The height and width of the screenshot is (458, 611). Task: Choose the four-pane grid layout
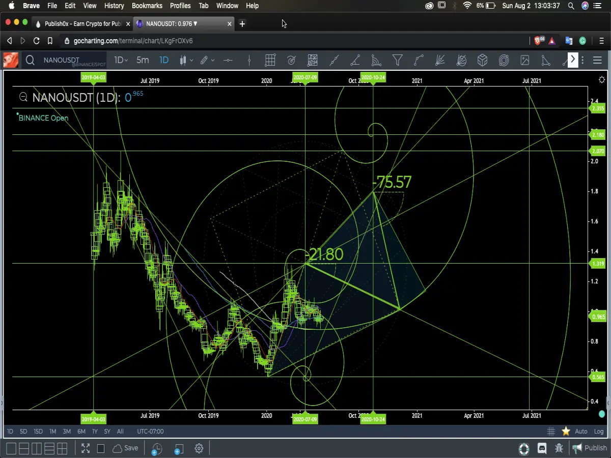pyautogui.click(x=62, y=448)
